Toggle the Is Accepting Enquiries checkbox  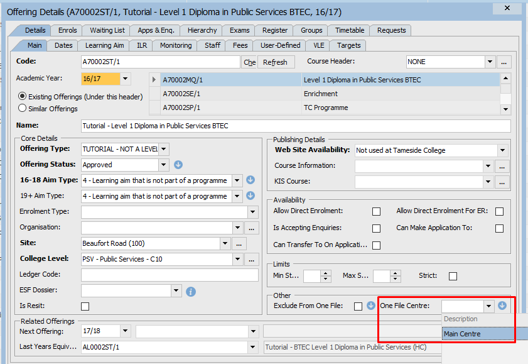376,228
